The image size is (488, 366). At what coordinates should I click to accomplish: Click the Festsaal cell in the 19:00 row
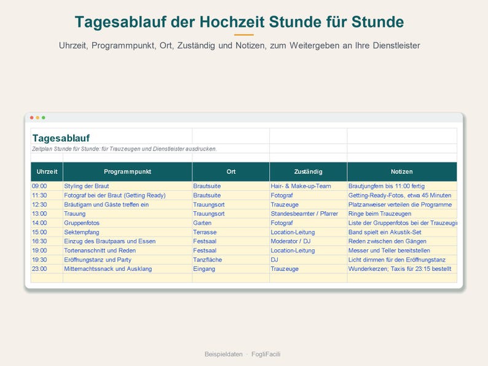click(230, 251)
